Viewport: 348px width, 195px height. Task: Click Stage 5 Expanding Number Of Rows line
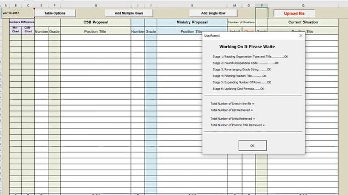pyautogui.click(x=241, y=82)
